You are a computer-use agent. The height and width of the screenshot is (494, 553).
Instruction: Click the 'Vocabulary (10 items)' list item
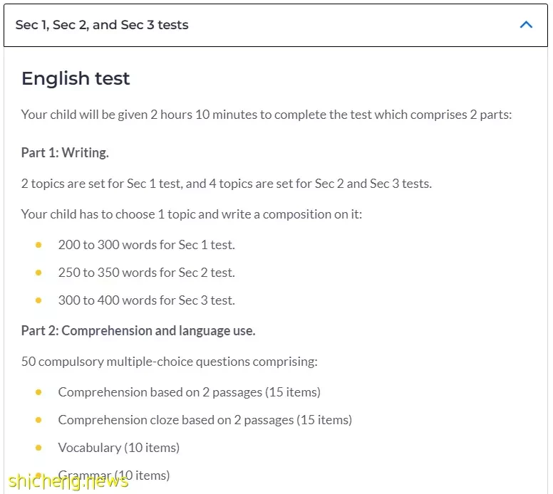[x=119, y=448]
